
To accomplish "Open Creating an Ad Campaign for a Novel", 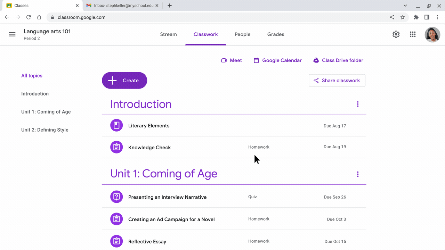I will pyautogui.click(x=171, y=219).
